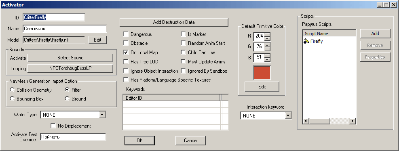
Task: Click the Activate Text Override field
Action: [x=73, y=137]
